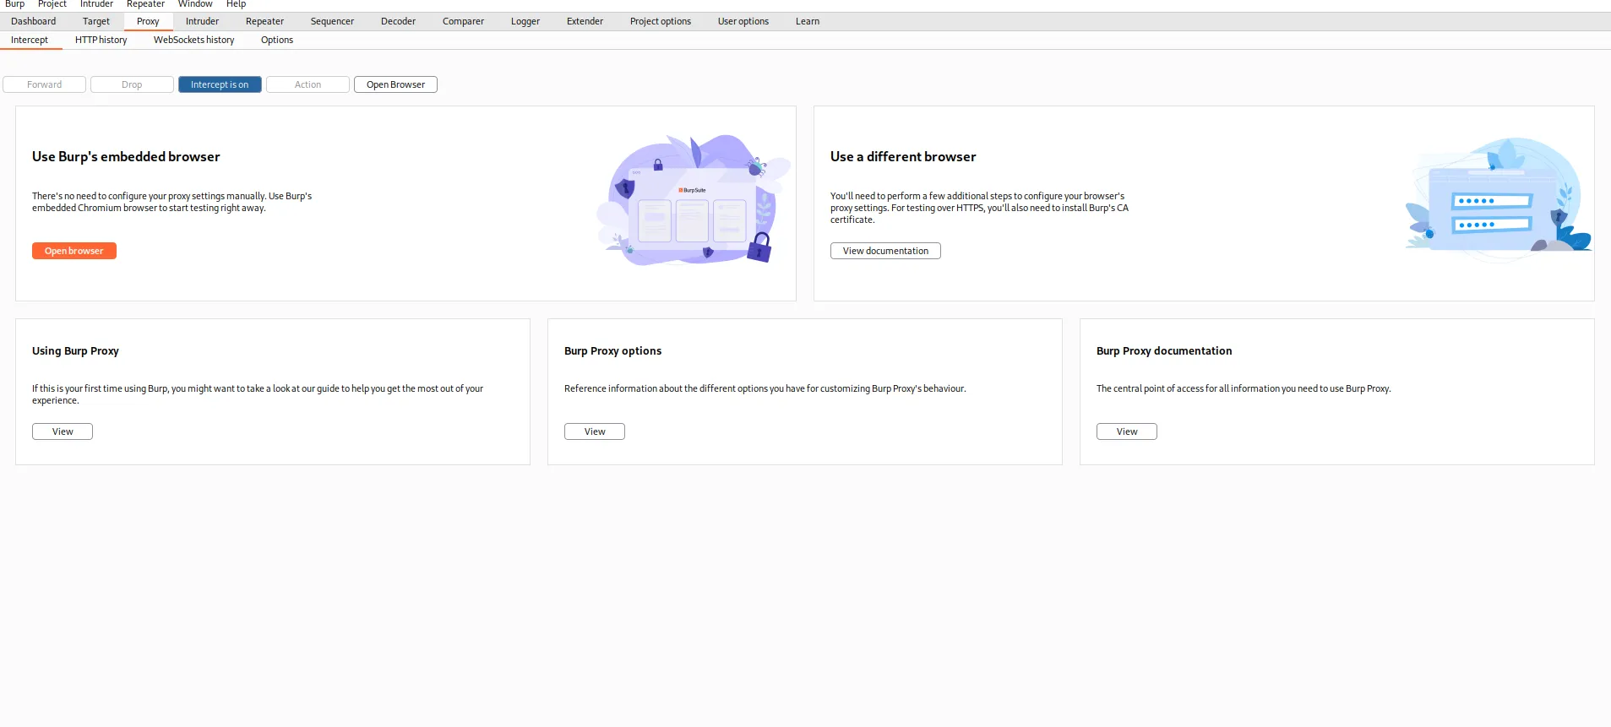Click the heading "Use a different browser"

click(x=903, y=156)
